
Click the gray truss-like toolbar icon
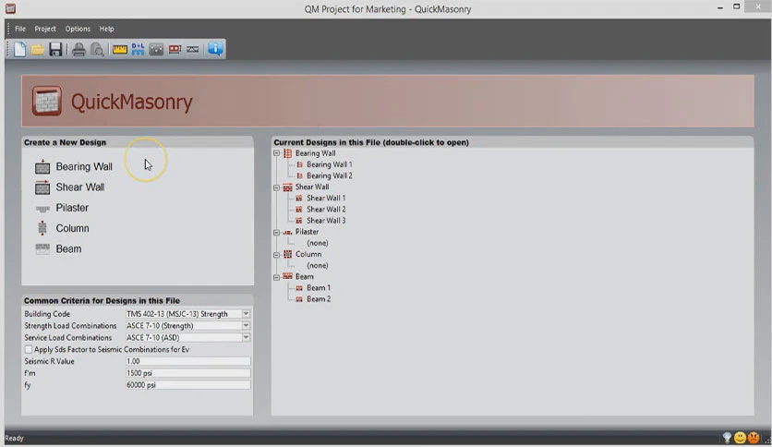pyautogui.click(x=193, y=49)
